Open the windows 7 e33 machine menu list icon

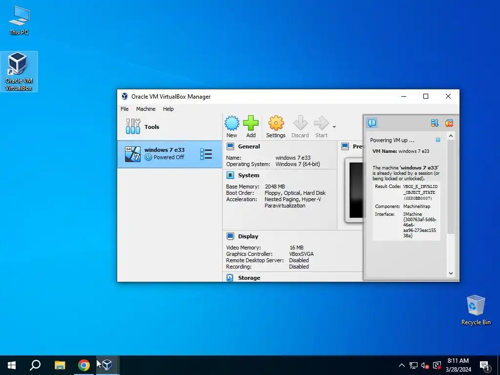pyautogui.click(x=206, y=154)
